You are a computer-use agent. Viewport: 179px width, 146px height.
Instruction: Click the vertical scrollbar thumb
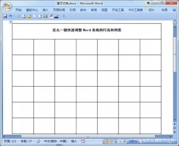point(175,55)
